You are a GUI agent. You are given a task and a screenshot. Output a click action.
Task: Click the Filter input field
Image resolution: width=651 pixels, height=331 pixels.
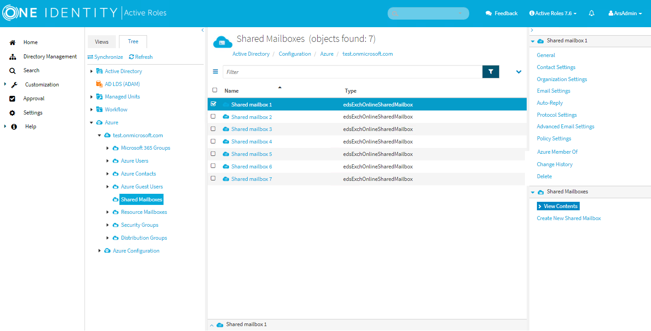(x=352, y=72)
